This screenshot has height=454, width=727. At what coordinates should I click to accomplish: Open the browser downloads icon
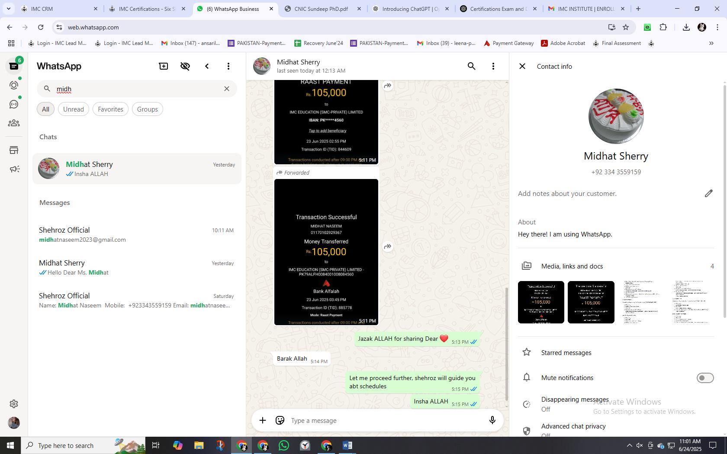point(686,27)
